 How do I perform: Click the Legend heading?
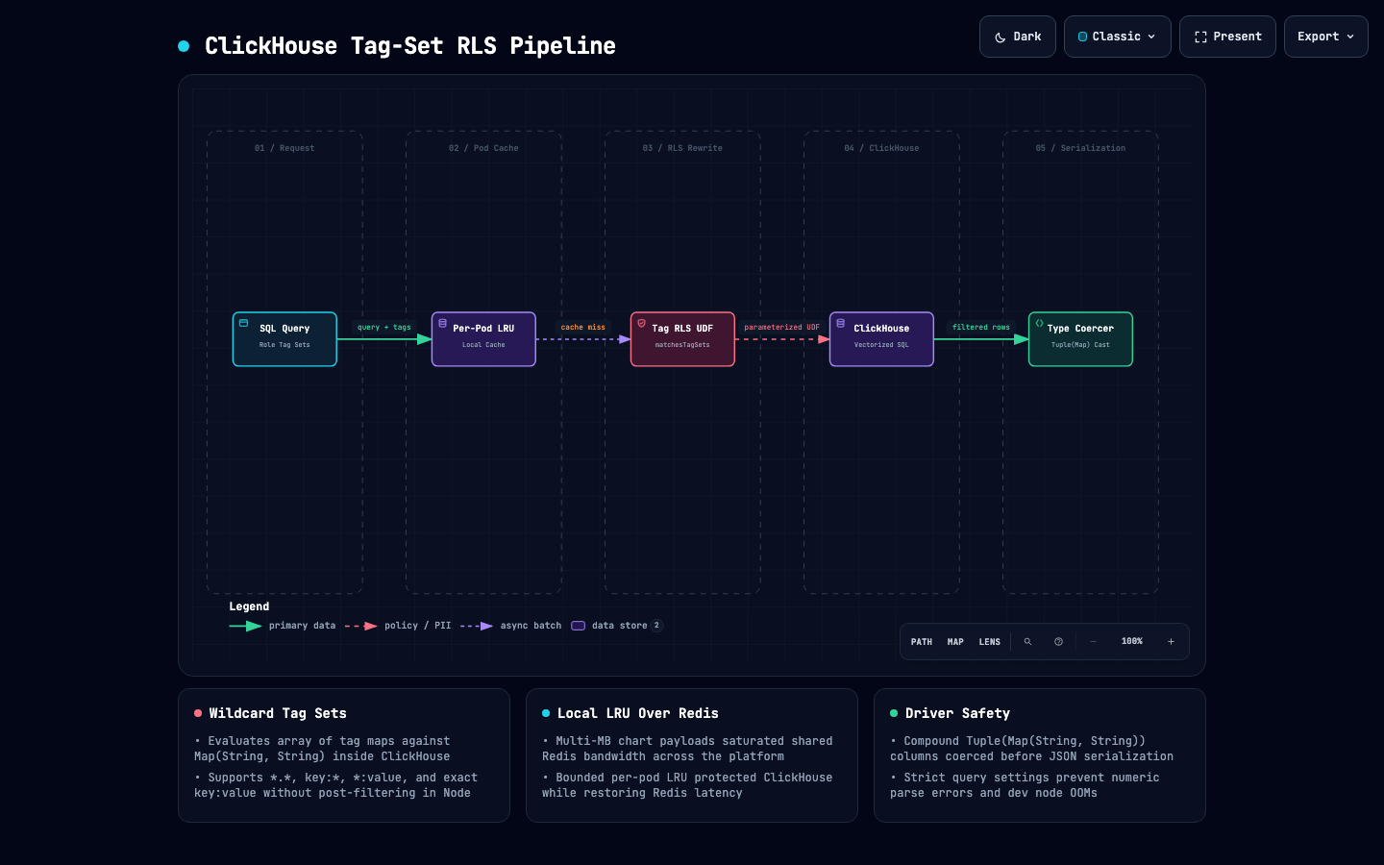(x=249, y=606)
